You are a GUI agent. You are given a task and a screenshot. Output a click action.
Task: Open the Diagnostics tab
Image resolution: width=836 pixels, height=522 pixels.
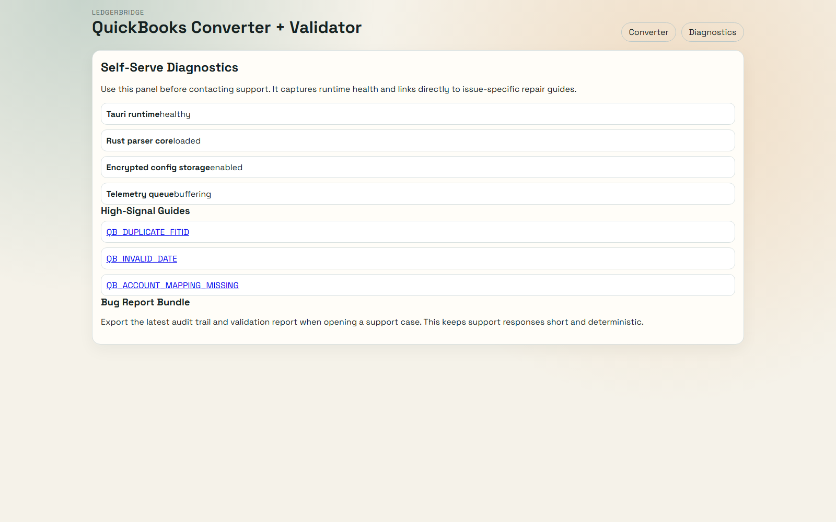point(712,32)
